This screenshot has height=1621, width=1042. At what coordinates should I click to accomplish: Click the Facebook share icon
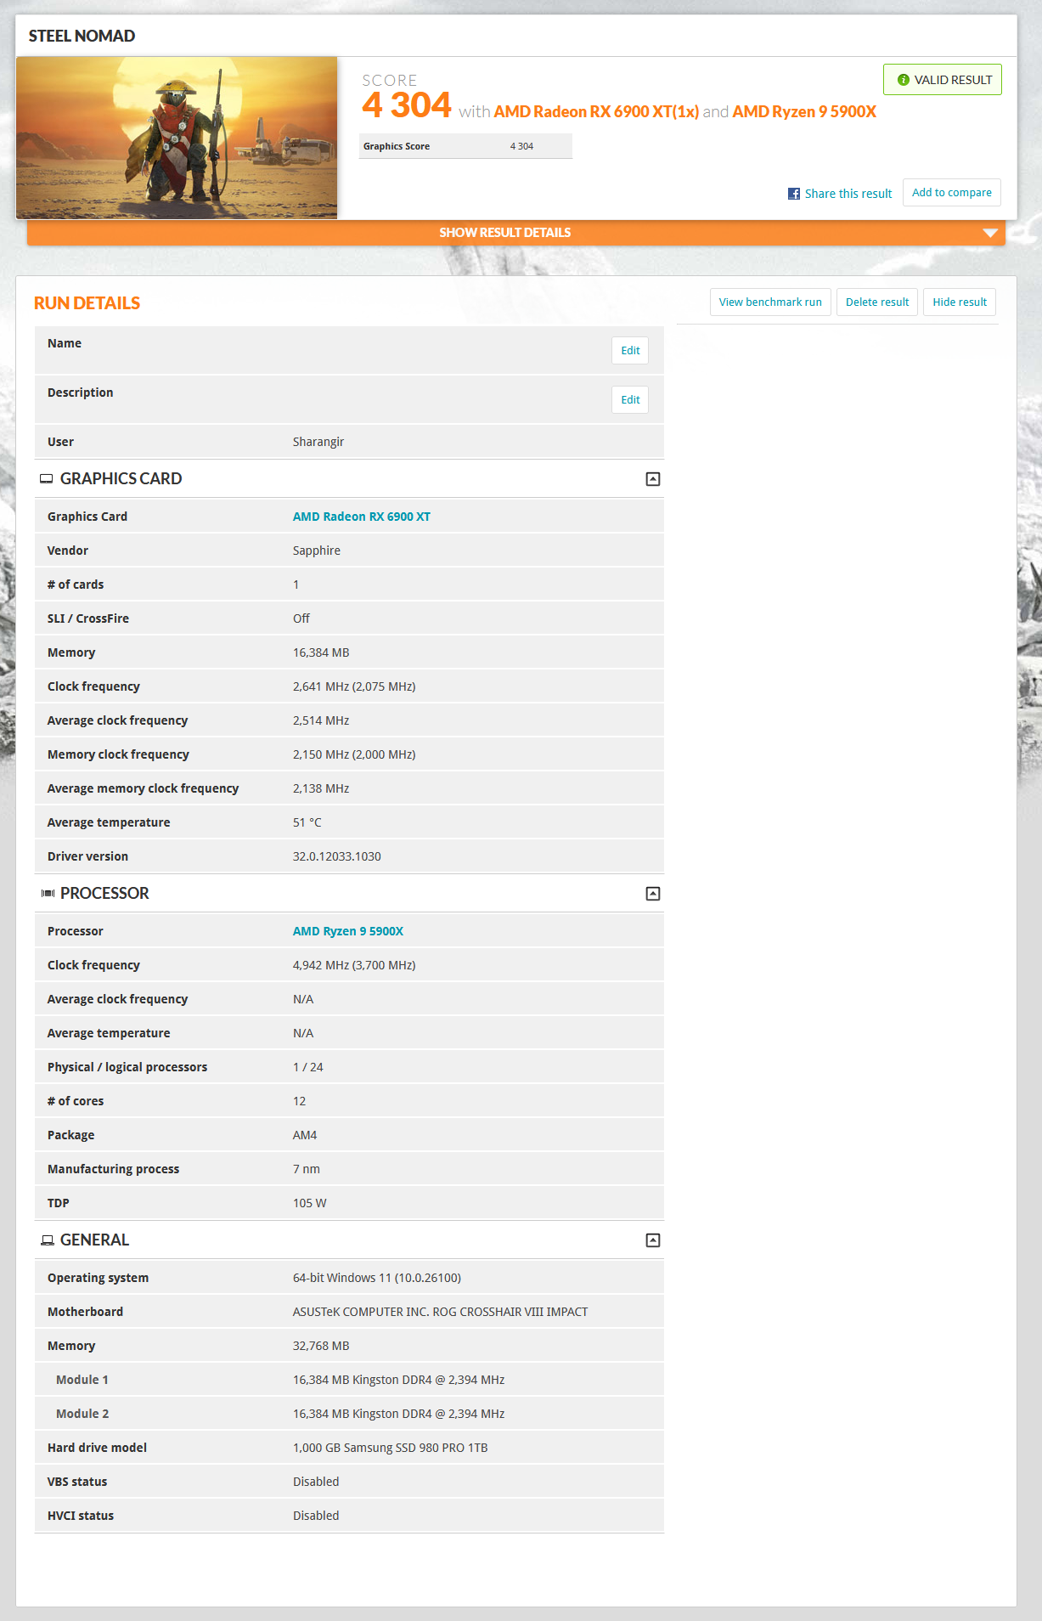[794, 194]
